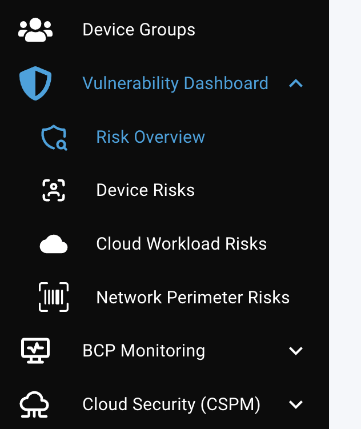Open the Device Risks submenu entry
Viewport: 361px width, 429px height.
145,190
